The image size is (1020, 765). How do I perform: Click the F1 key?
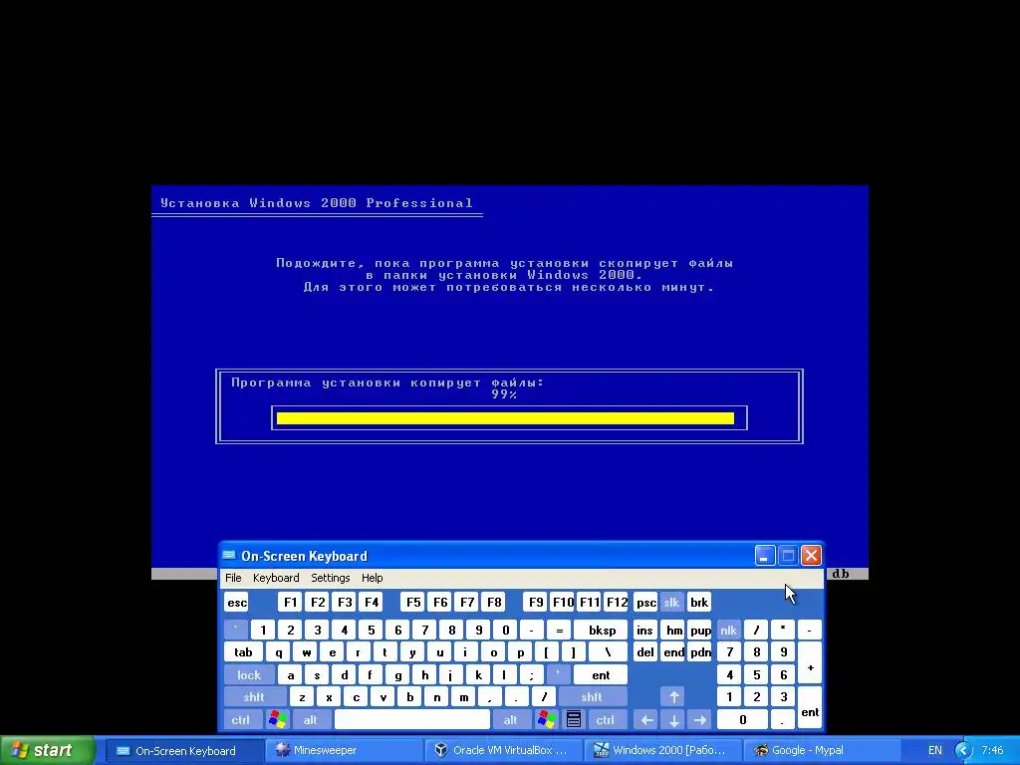(x=290, y=603)
